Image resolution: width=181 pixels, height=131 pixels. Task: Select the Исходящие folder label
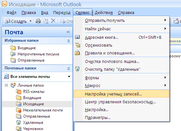click(33, 104)
